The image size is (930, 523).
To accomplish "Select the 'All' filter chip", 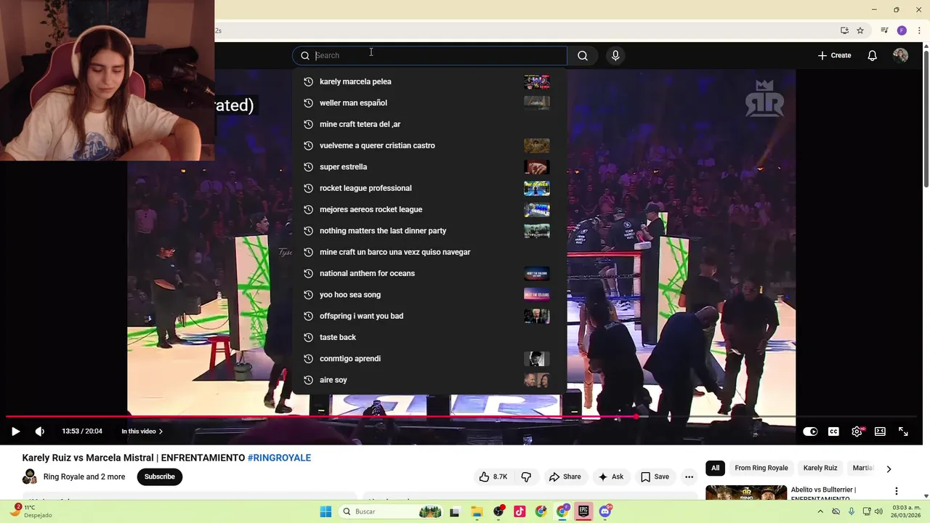I will tap(716, 468).
